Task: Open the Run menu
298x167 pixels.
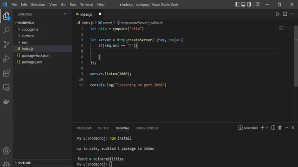Action: 73,5
